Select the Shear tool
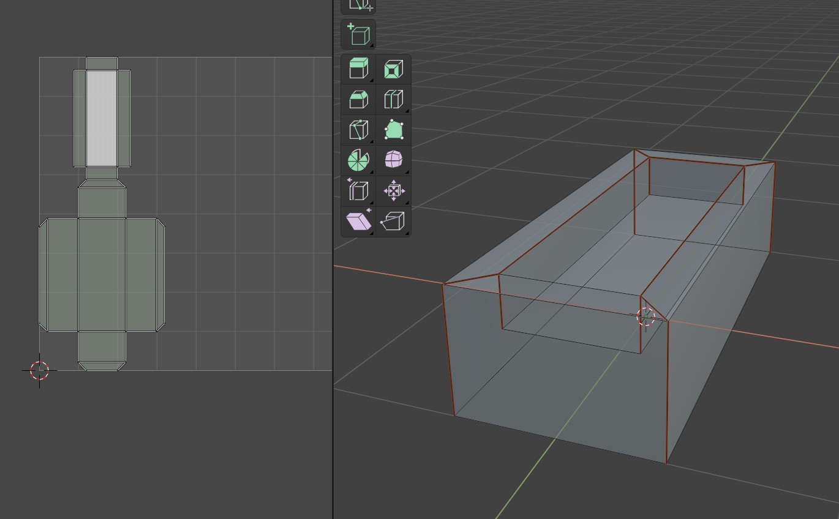Screen dimensions: 839x519 tap(358, 221)
